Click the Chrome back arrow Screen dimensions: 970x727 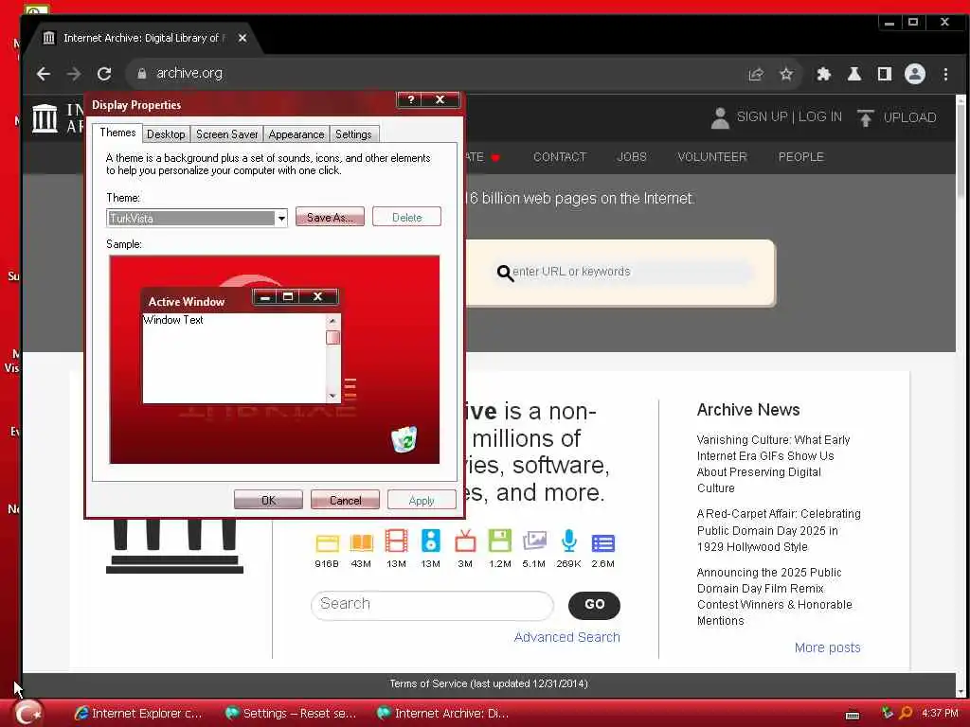pos(44,74)
